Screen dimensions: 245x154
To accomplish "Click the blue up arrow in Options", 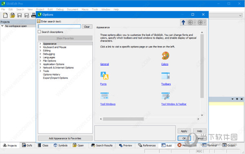I will tap(183, 22).
